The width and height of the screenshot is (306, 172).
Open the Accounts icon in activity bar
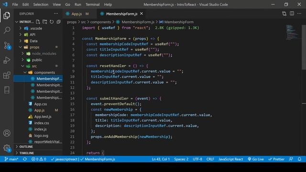click(x=7, y=133)
